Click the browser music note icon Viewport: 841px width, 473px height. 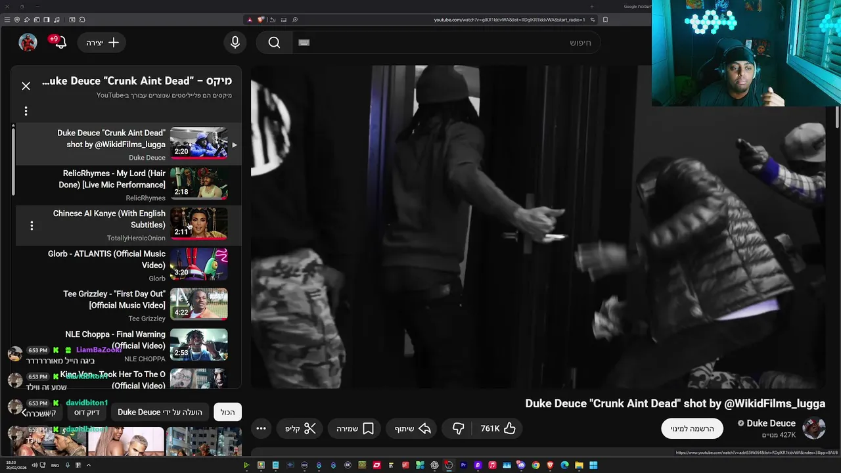(x=57, y=20)
